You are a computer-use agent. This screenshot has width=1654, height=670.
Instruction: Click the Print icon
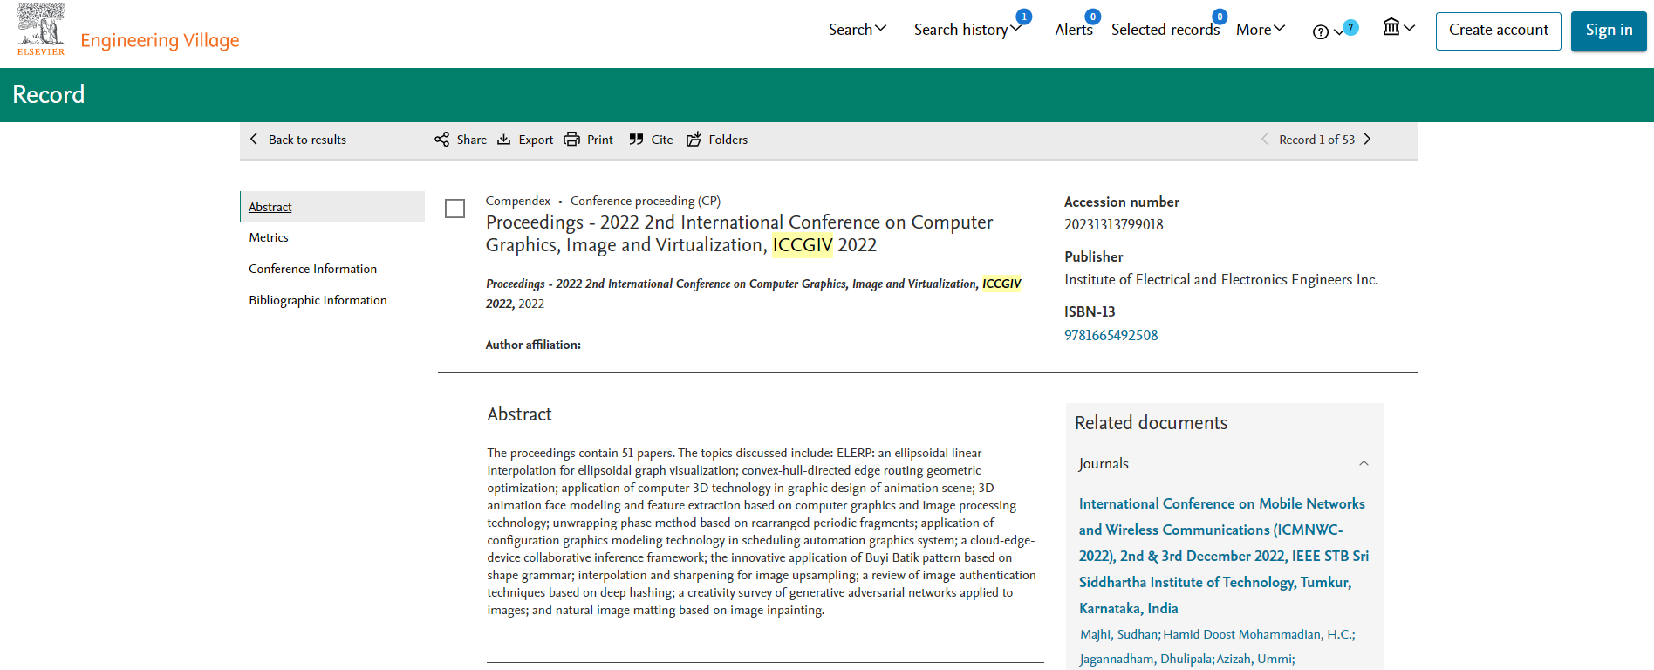click(x=571, y=140)
